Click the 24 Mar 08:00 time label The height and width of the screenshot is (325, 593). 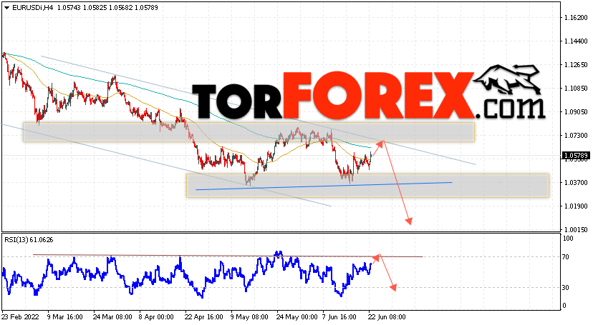[112, 317]
